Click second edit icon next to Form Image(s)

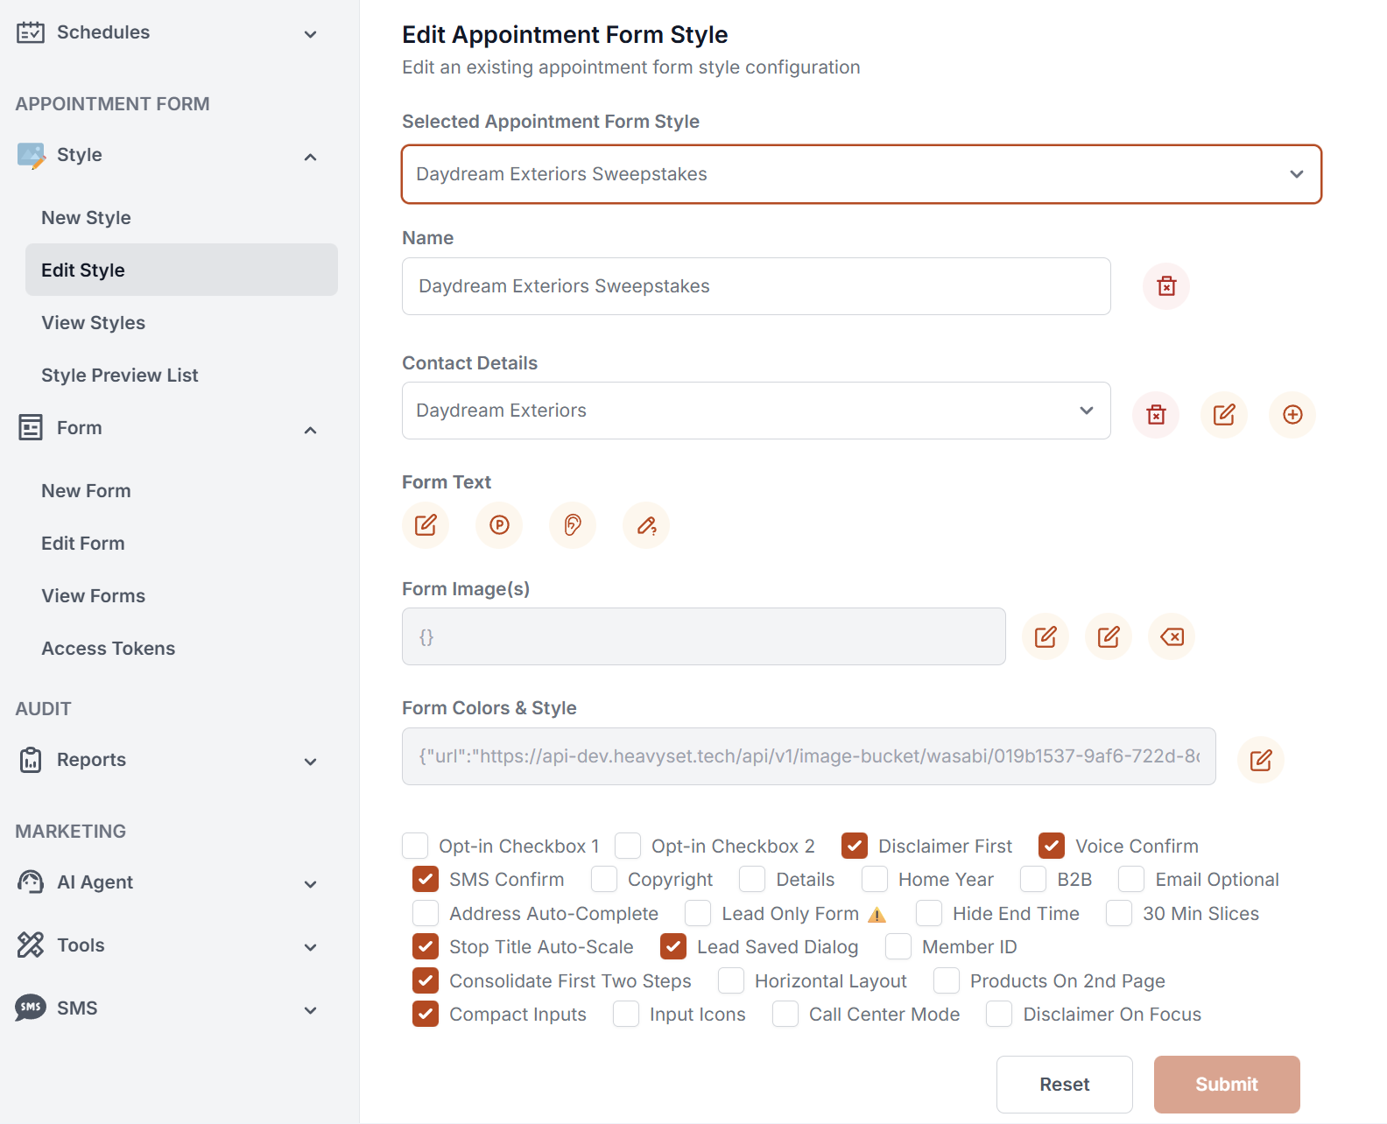[1109, 637]
